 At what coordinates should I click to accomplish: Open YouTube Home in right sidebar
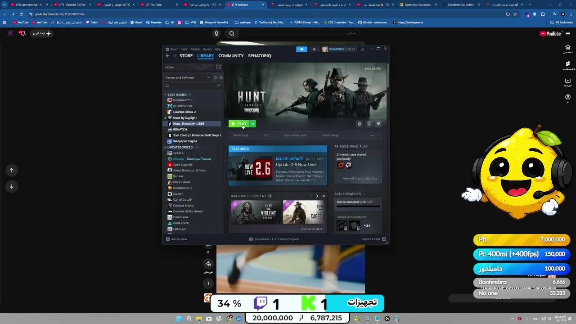(x=568, y=49)
